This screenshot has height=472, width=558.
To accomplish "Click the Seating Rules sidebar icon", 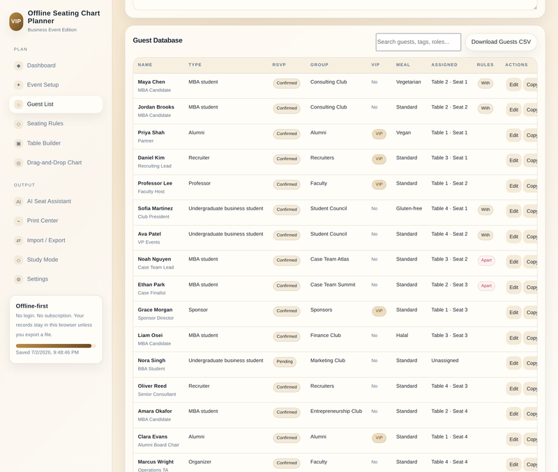I will 19,124.
